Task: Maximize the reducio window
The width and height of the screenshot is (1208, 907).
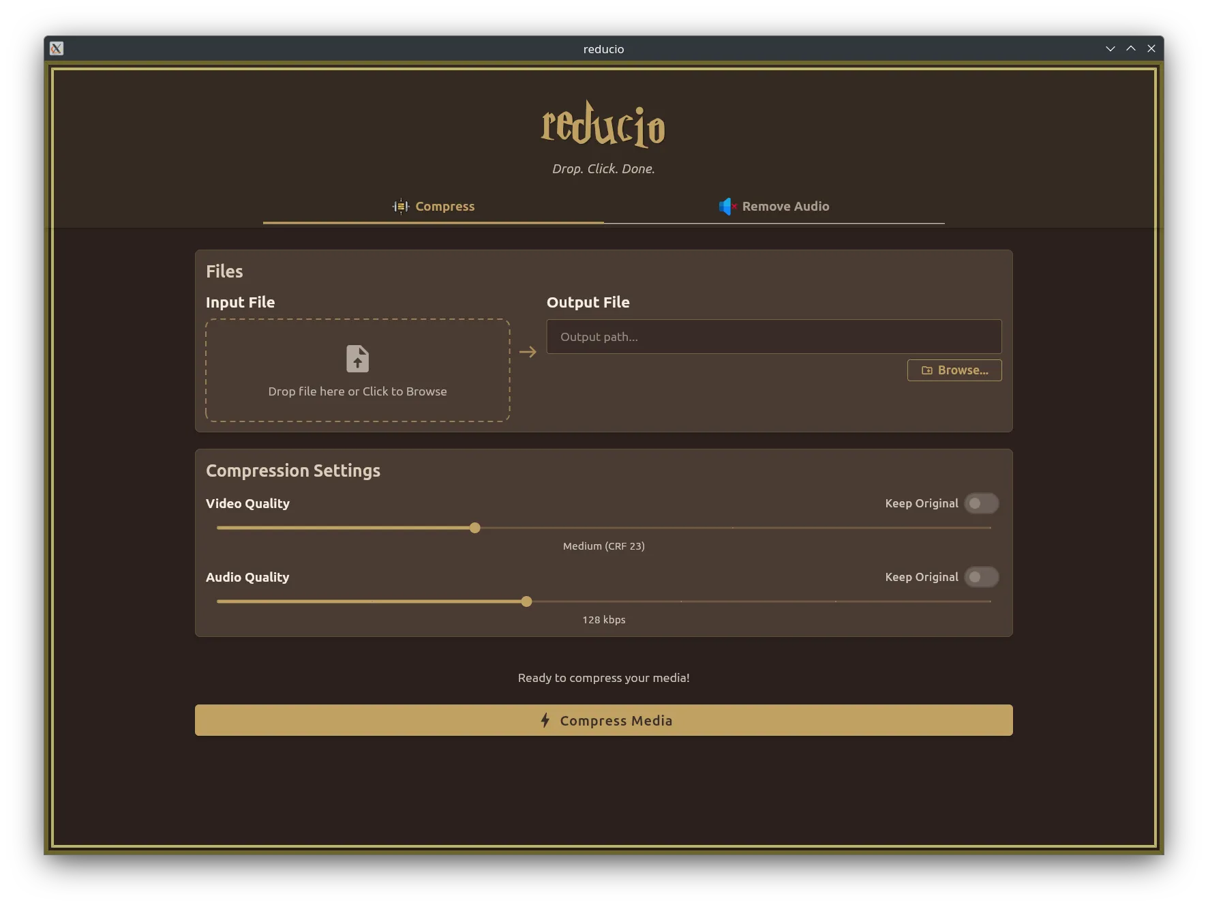Action: pyautogui.click(x=1131, y=48)
